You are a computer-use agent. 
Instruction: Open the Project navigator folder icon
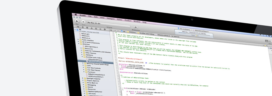[x=78, y=27]
